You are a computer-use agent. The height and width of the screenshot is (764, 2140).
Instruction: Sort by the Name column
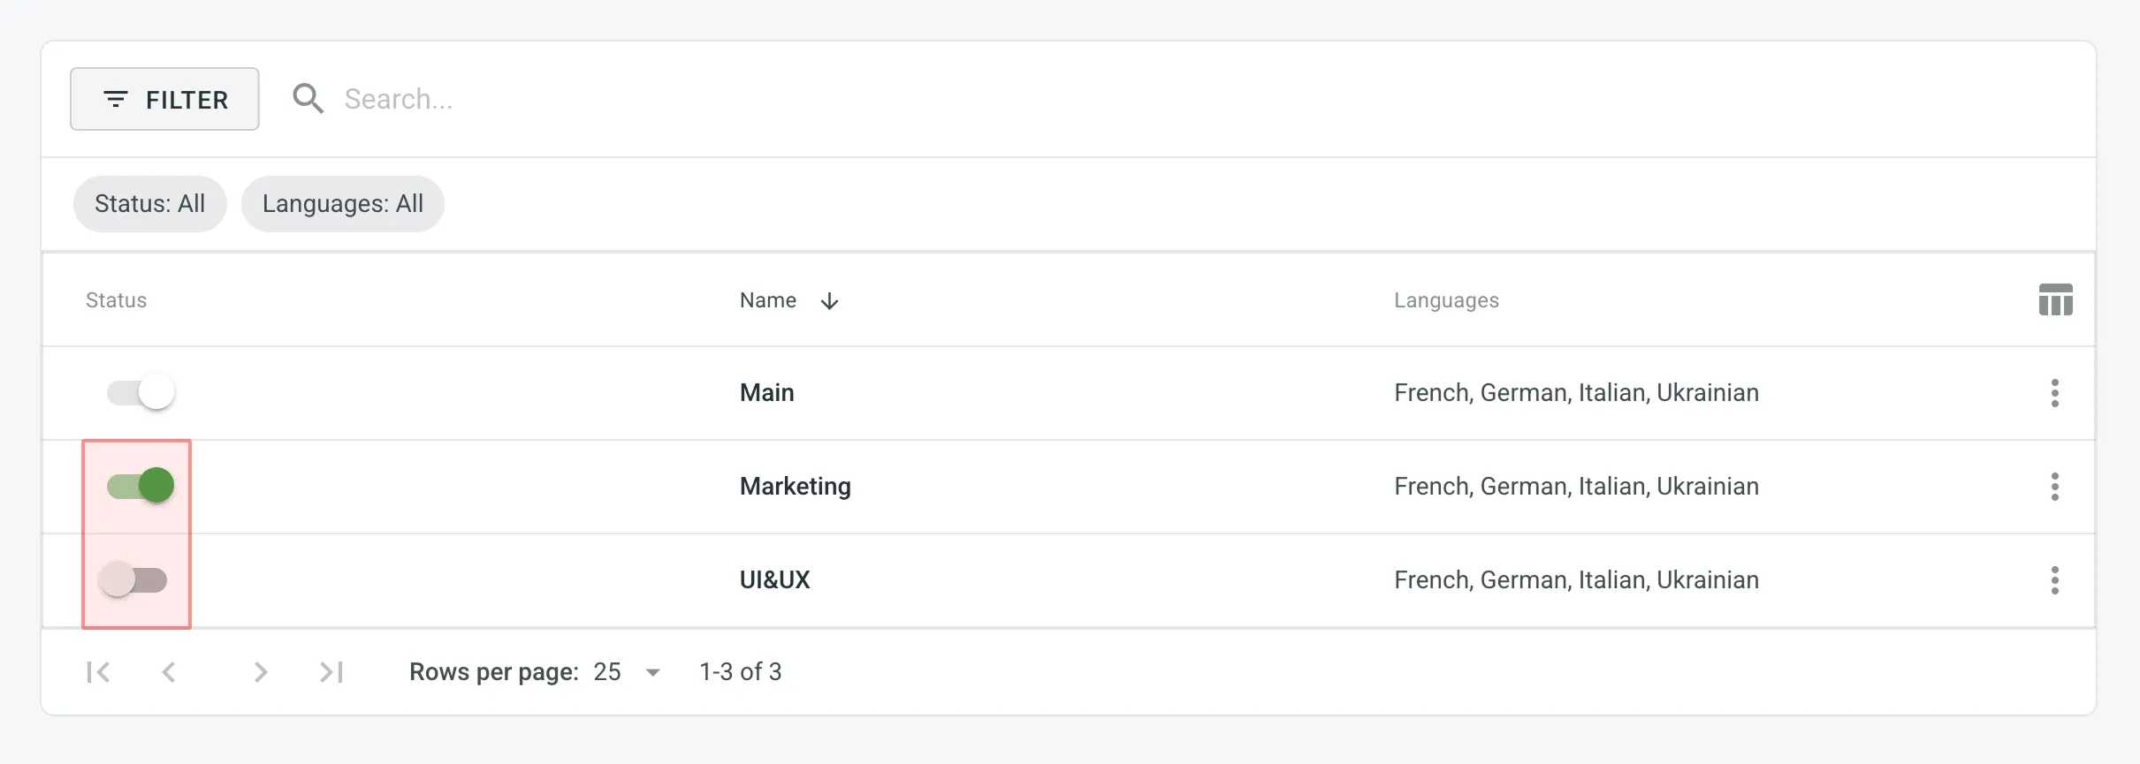pos(767,300)
